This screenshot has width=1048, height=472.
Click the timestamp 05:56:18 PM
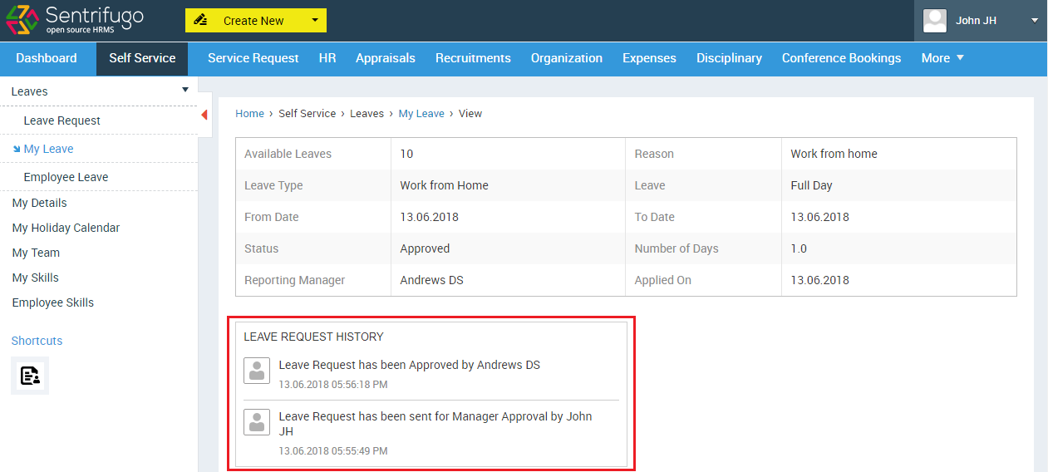(332, 385)
